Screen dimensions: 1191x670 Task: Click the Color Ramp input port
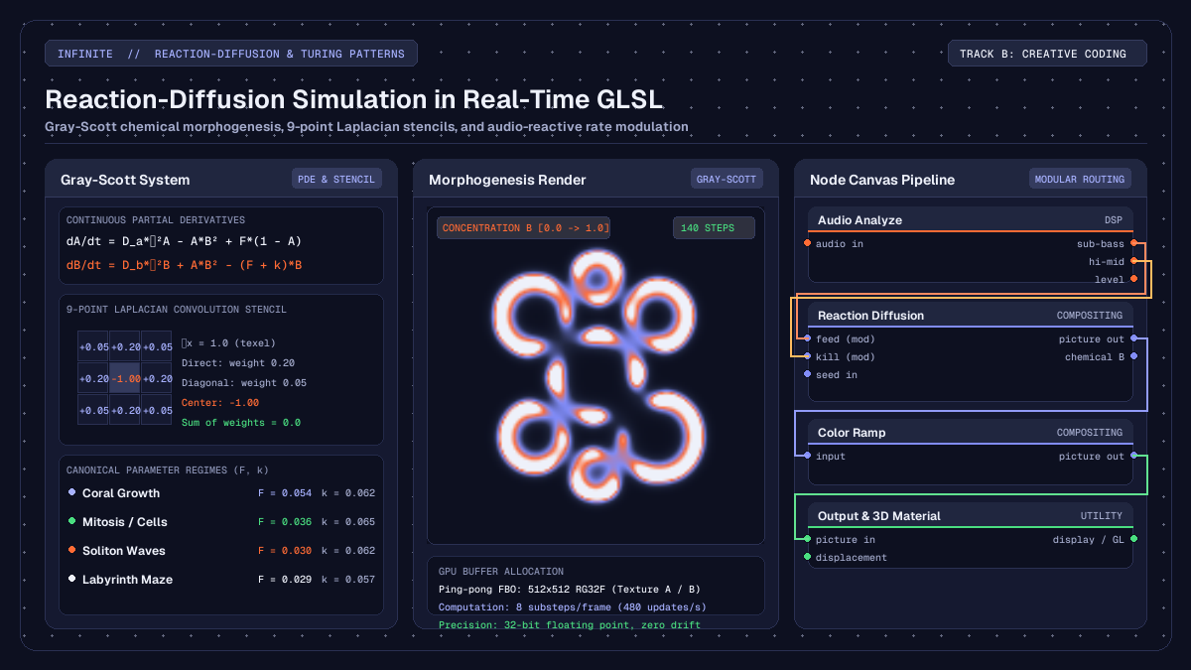808,456
